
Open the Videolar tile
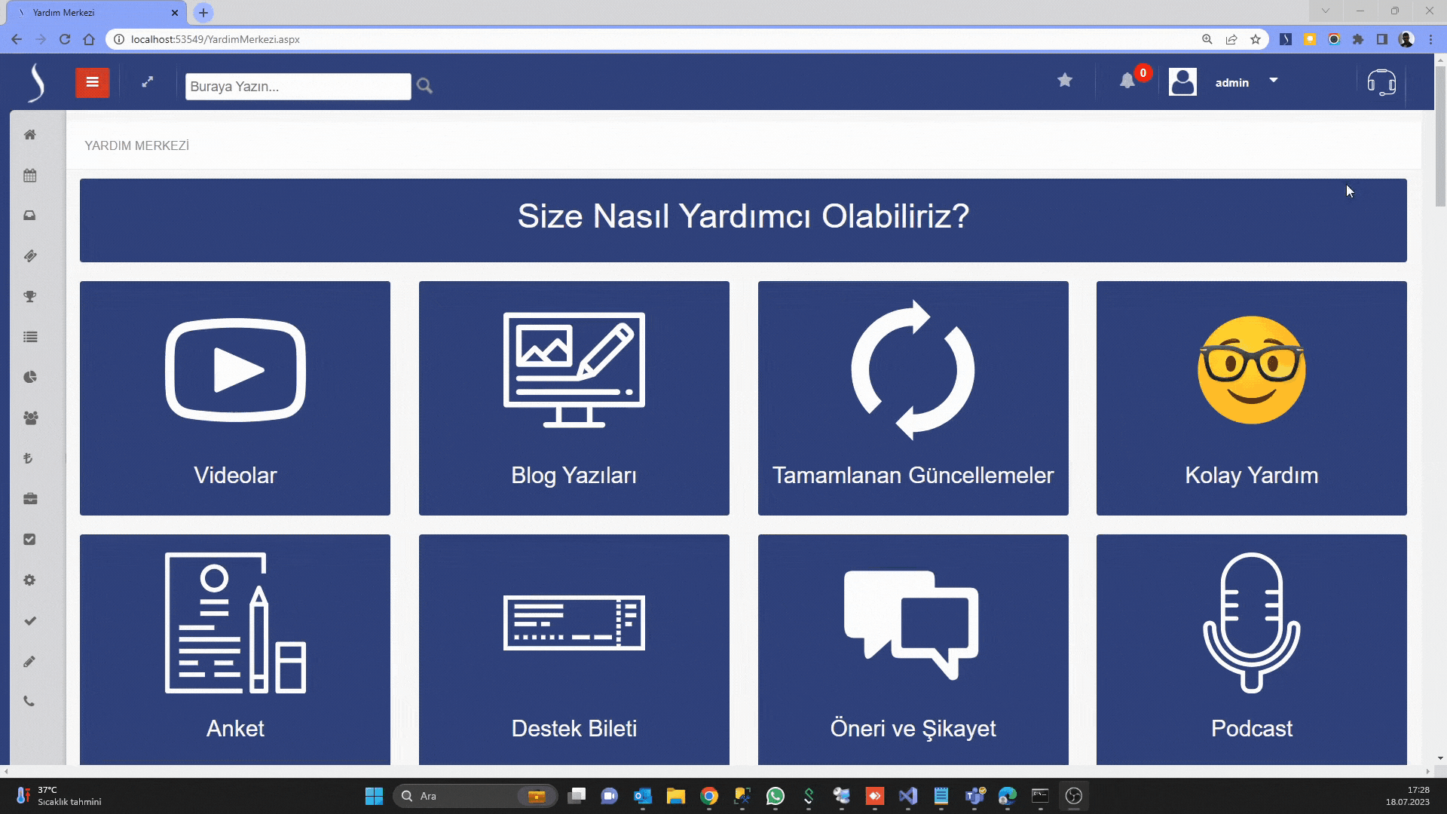pyautogui.click(x=235, y=398)
